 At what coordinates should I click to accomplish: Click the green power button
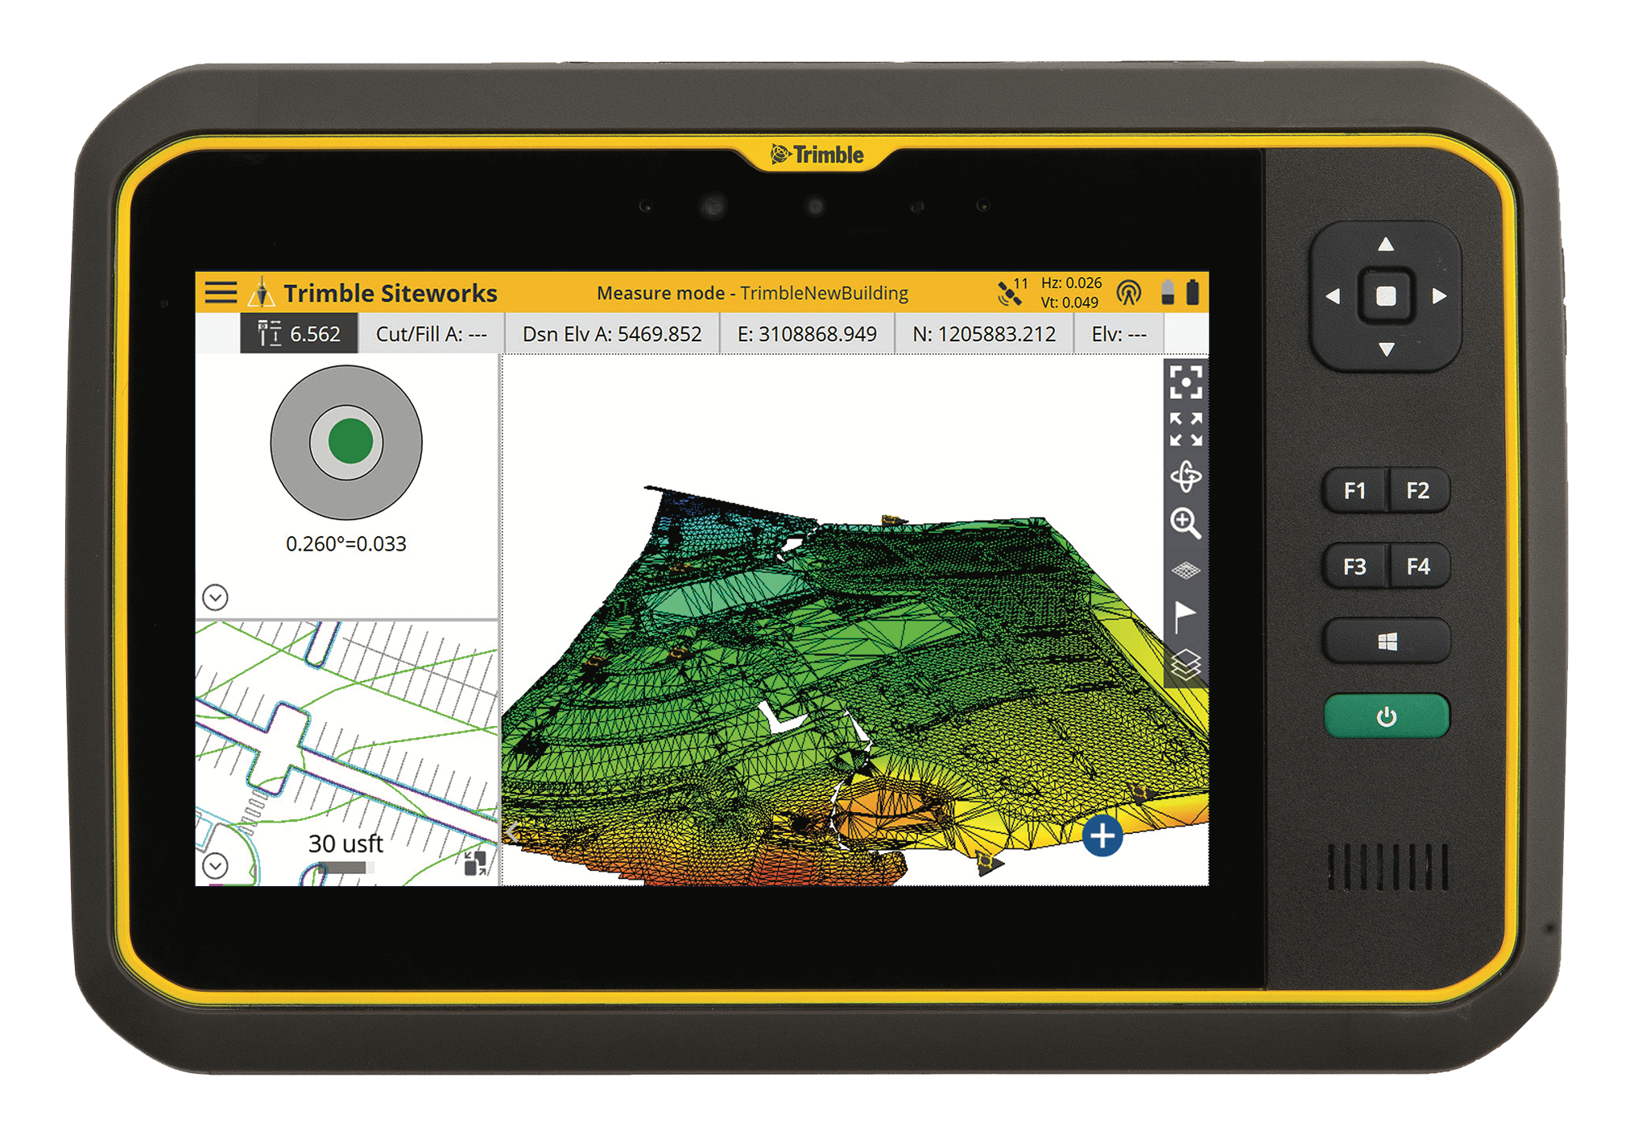(x=1387, y=716)
